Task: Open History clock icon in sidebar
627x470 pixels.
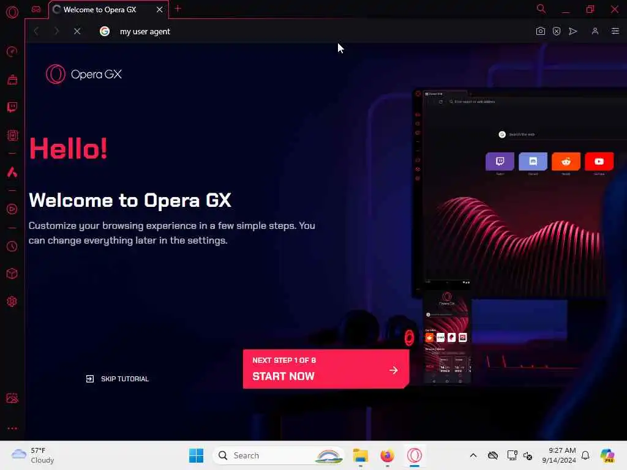Action: pos(12,246)
